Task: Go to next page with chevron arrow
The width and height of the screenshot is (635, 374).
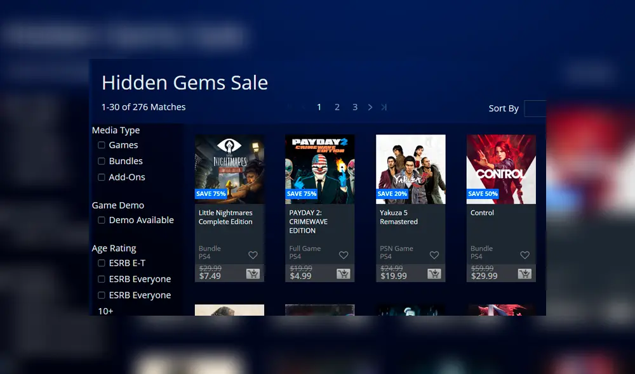Action: point(370,107)
